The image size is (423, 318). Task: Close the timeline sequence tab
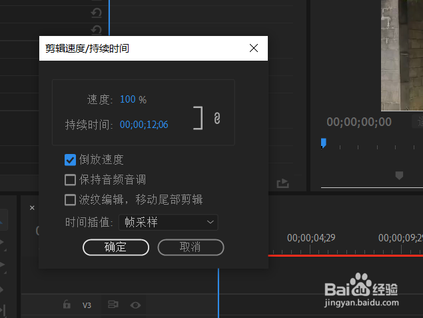32,208
